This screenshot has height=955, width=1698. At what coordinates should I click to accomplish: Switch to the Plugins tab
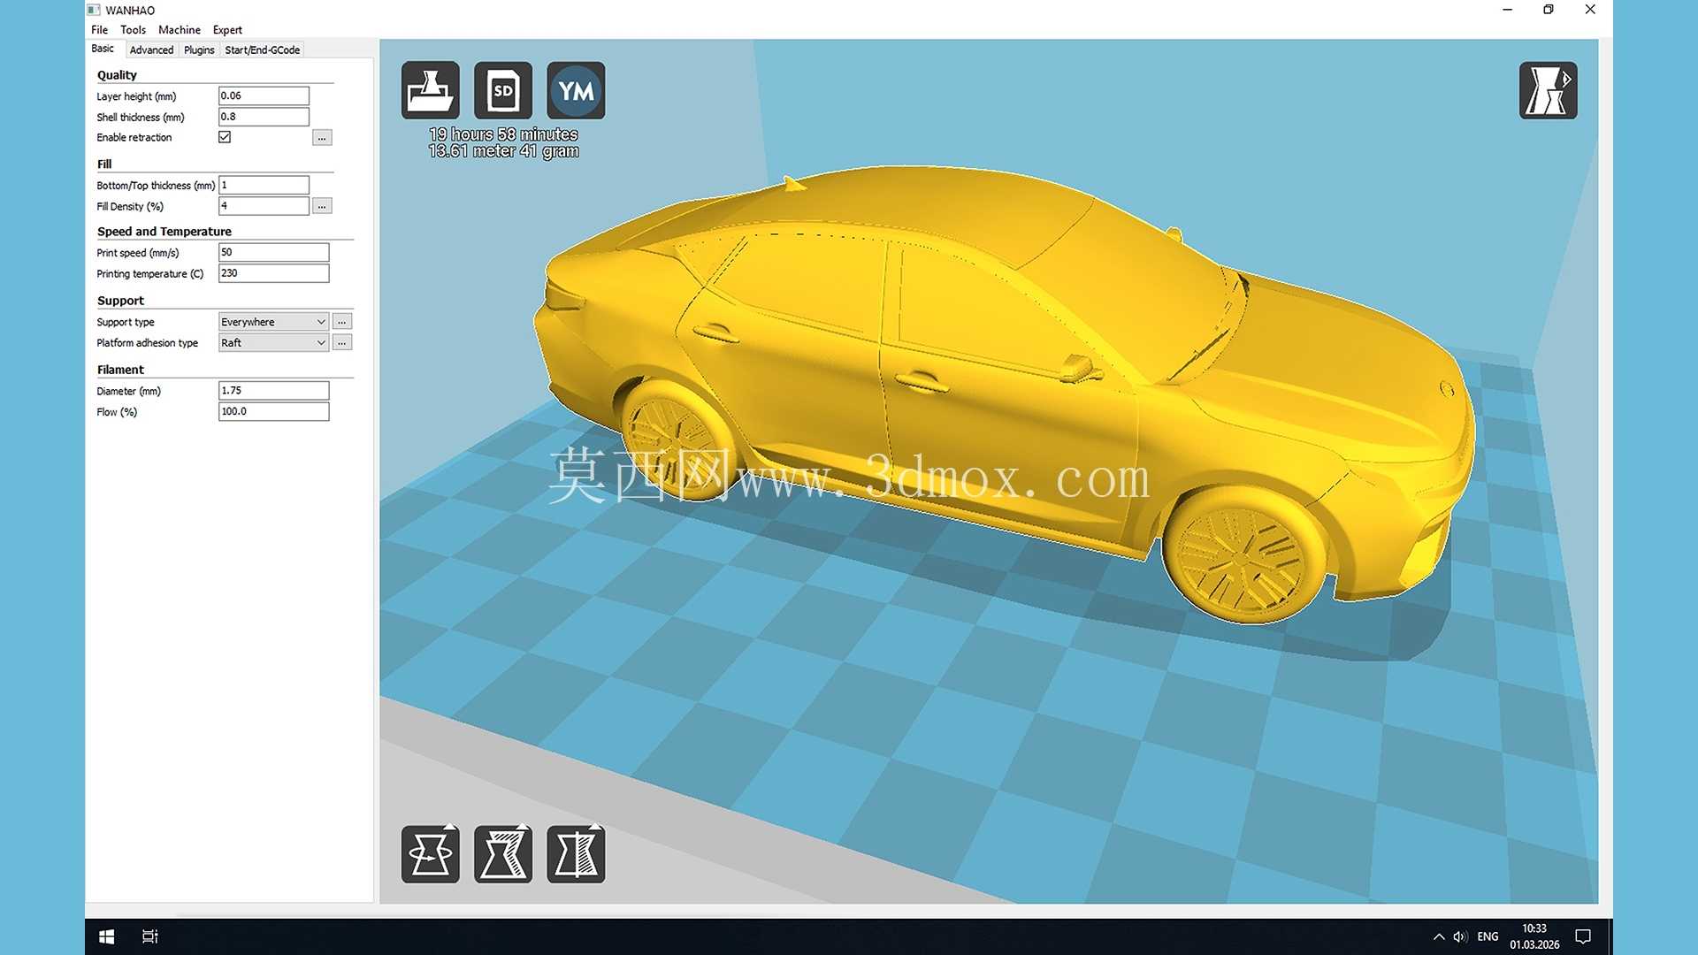coord(199,50)
